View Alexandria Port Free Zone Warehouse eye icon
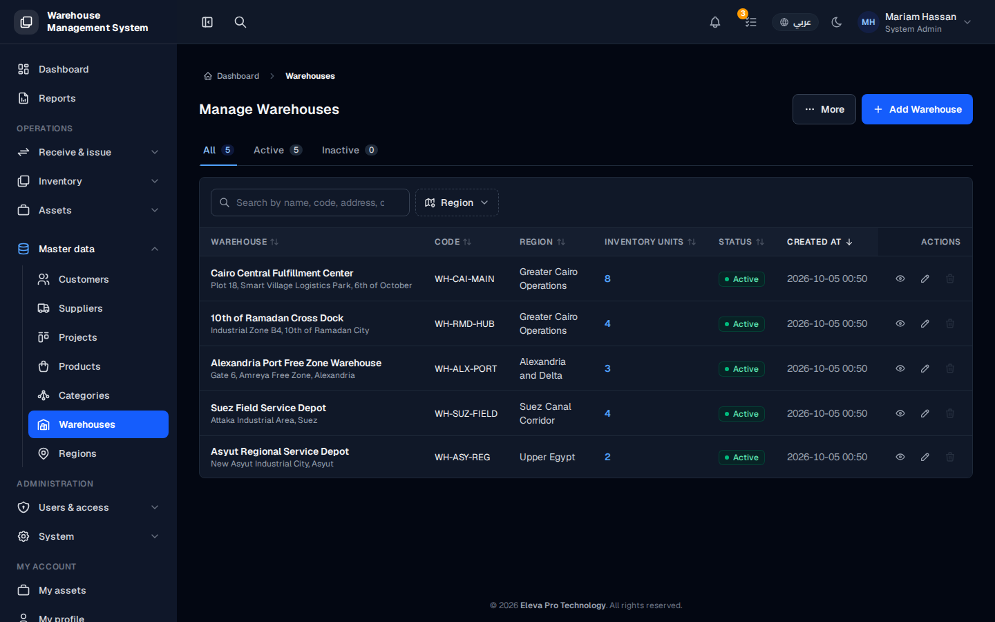 (x=900, y=368)
